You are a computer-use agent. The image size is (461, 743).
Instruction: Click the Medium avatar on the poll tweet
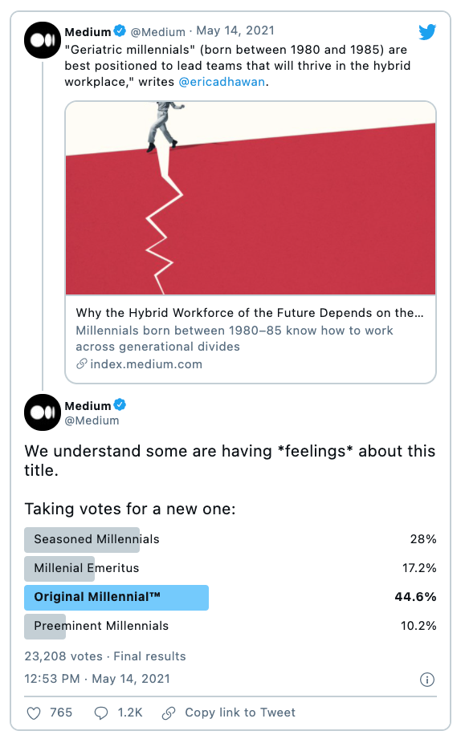pyautogui.click(x=43, y=412)
